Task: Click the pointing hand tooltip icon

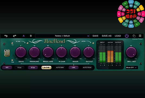Action: tap(134, 36)
